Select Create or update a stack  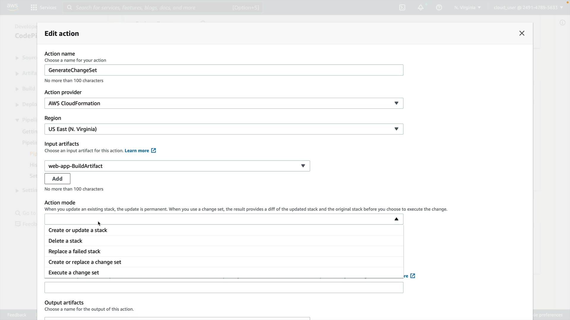pos(78,230)
